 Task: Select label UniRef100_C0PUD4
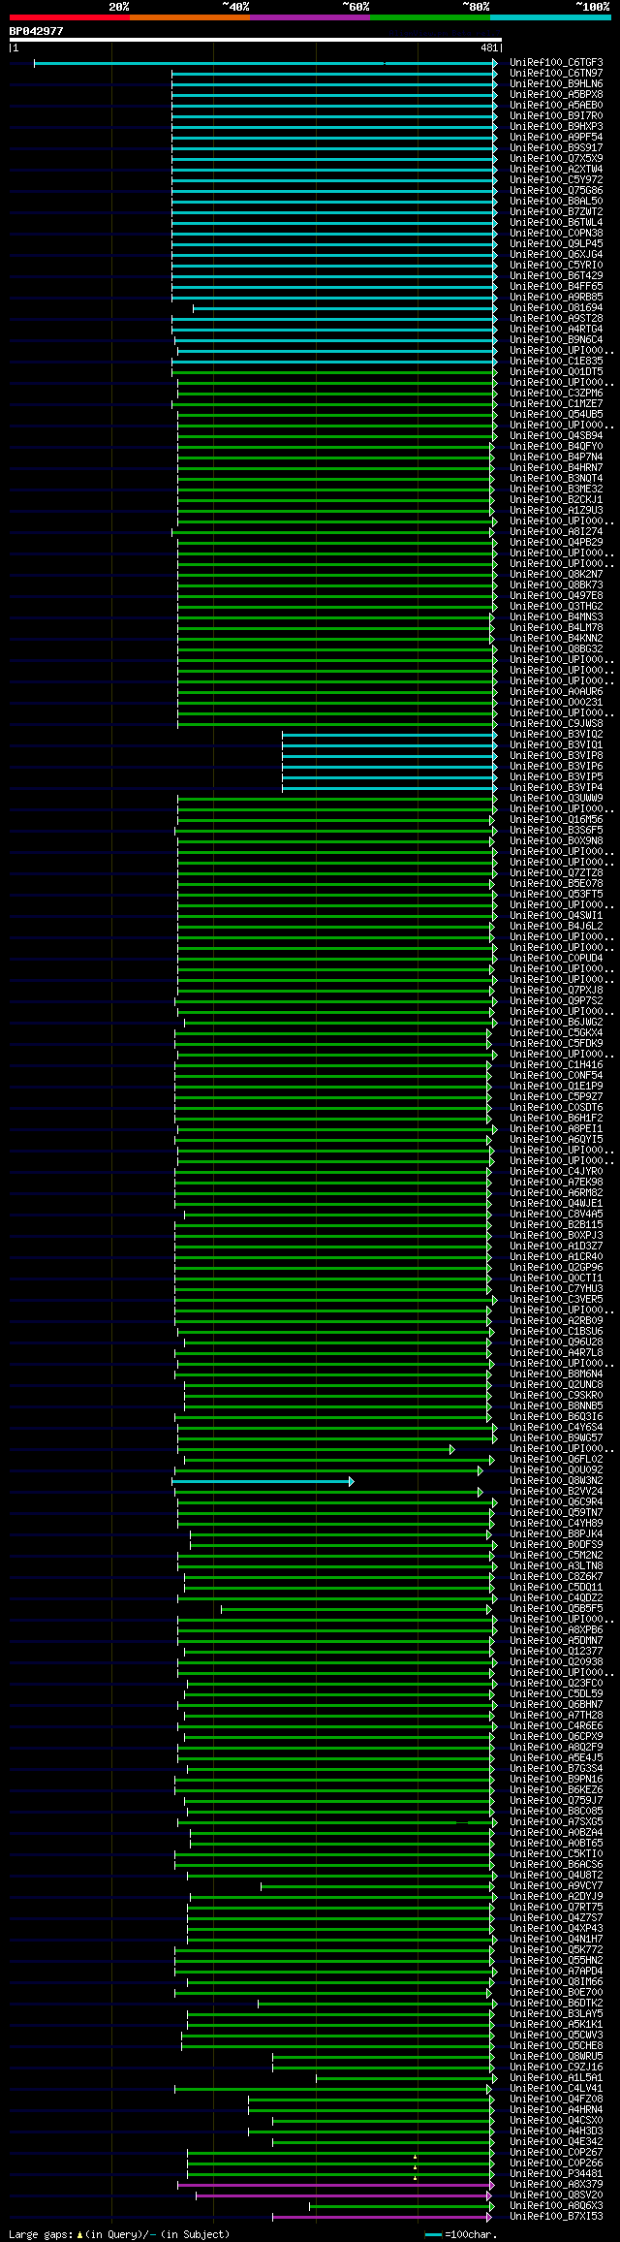point(556,959)
